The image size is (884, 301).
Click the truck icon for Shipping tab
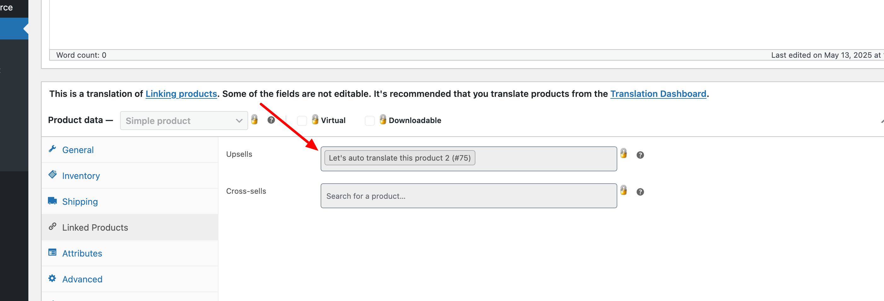(x=52, y=201)
